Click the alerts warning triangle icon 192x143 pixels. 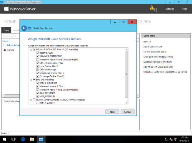click(x=152, y=7)
